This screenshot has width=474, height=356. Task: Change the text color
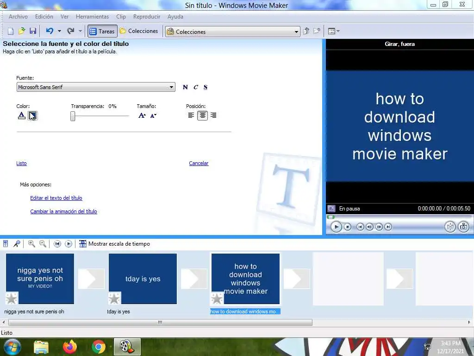pyautogui.click(x=21, y=115)
